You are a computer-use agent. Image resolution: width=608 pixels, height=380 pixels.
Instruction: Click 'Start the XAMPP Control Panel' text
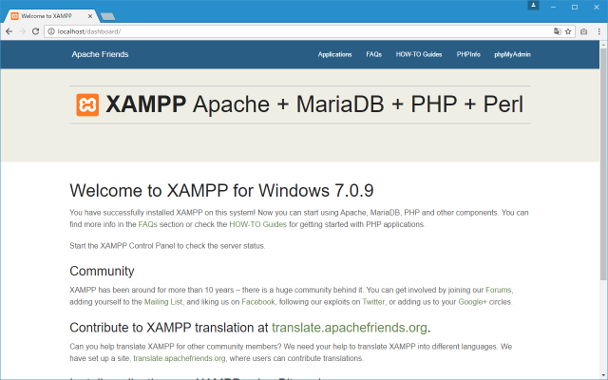click(167, 246)
